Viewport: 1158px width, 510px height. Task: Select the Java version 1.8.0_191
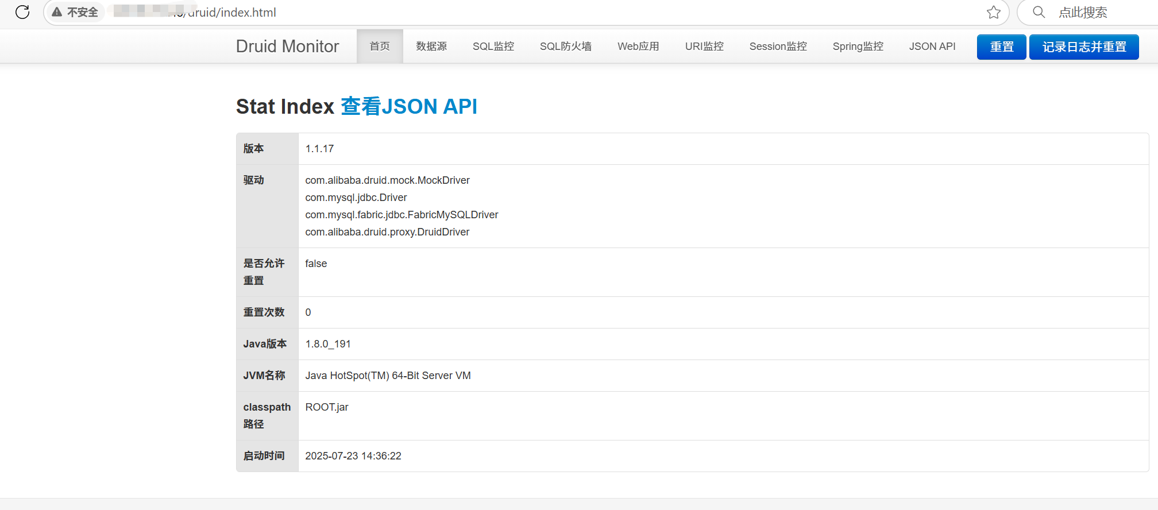[328, 344]
